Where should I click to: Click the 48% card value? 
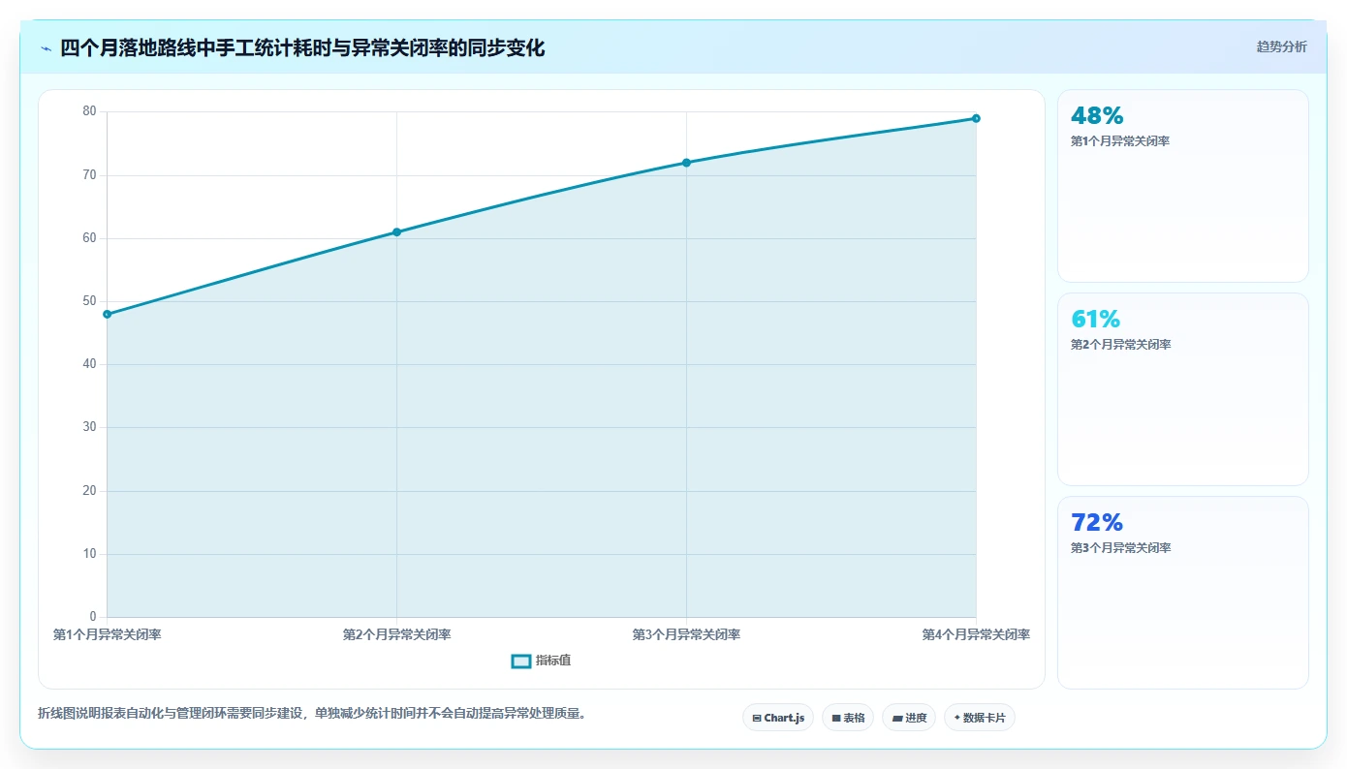coord(1097,116)
